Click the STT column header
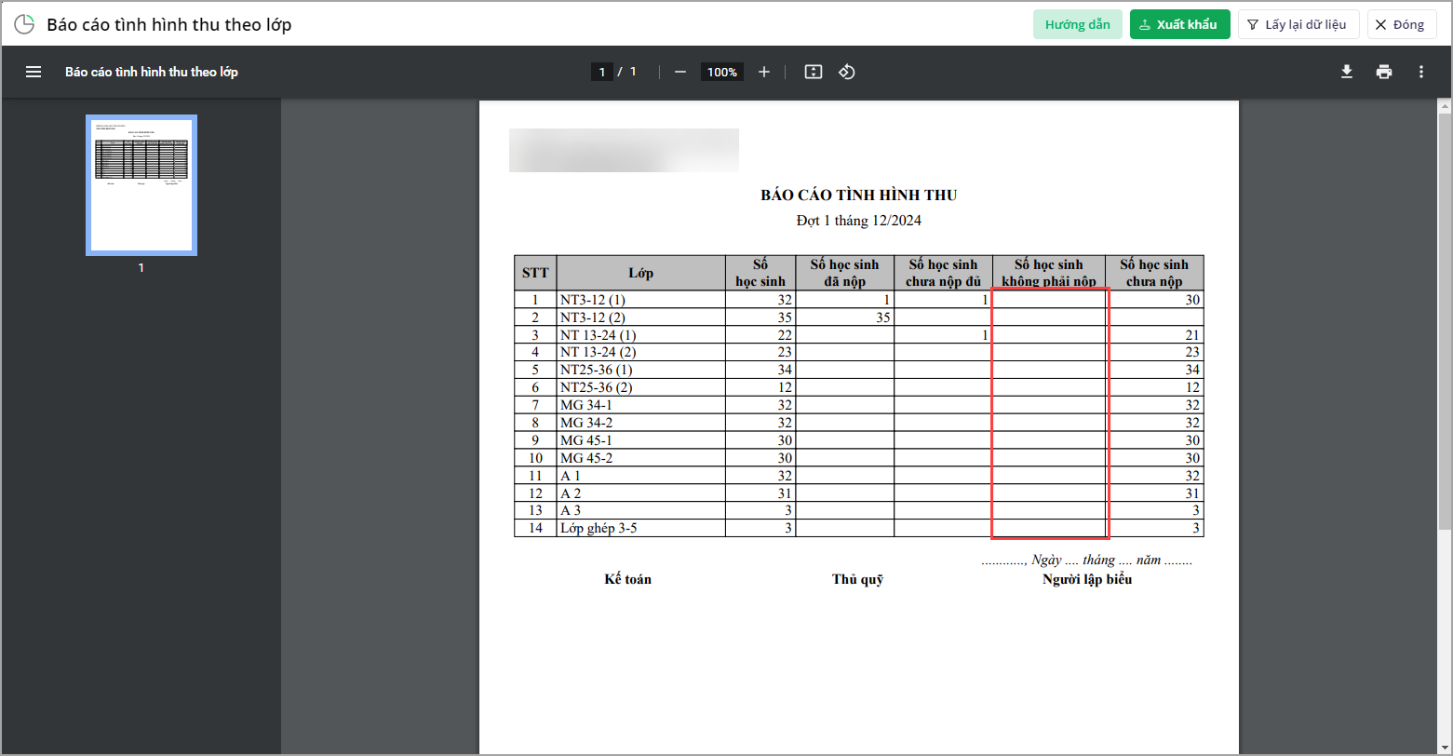The width and height of the screenshot is (1453, 756). [x=535, y=273]
